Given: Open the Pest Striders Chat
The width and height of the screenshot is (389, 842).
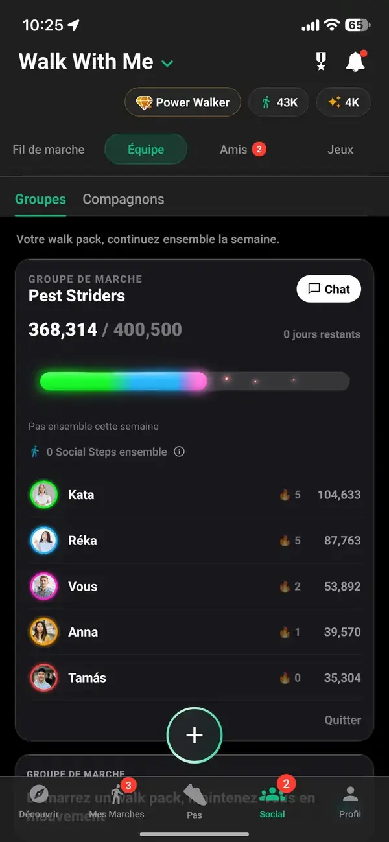Looking at the screenshot, I should (x=329, y=289).
